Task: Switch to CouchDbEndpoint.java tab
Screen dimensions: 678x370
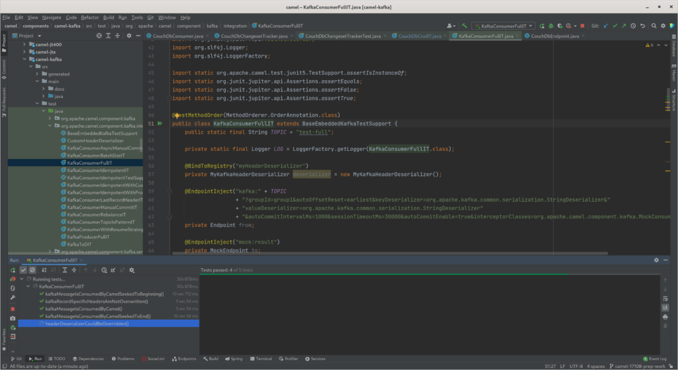Action: (555, 36)
